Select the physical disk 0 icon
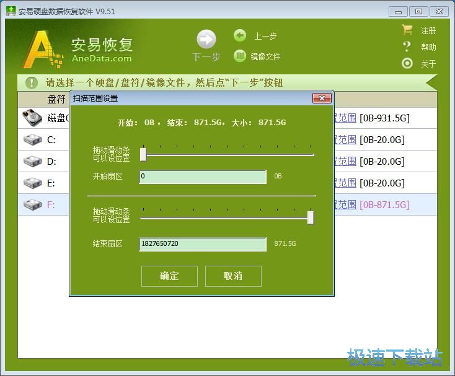The image size is (455, 376). click(32, 118)
